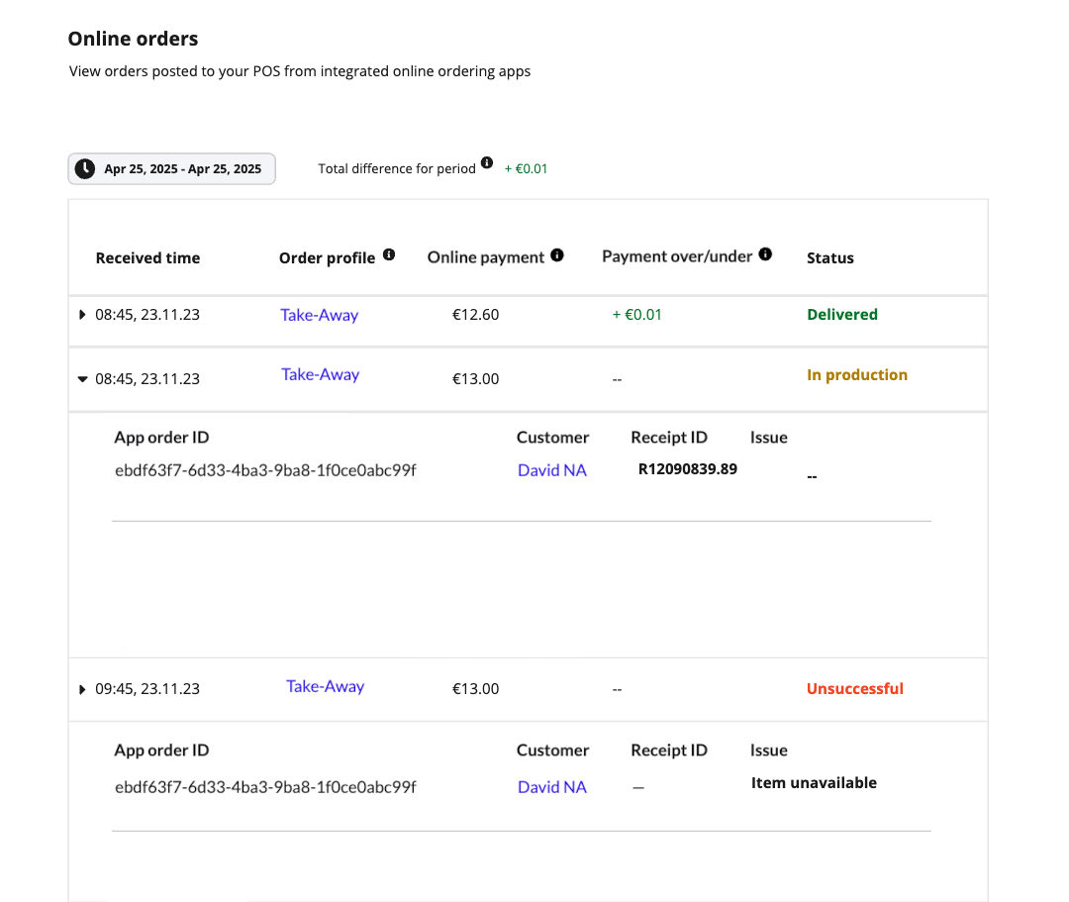1069x902 pixels.
Task: Click the info icon next to Order profile
Action: 388,254
